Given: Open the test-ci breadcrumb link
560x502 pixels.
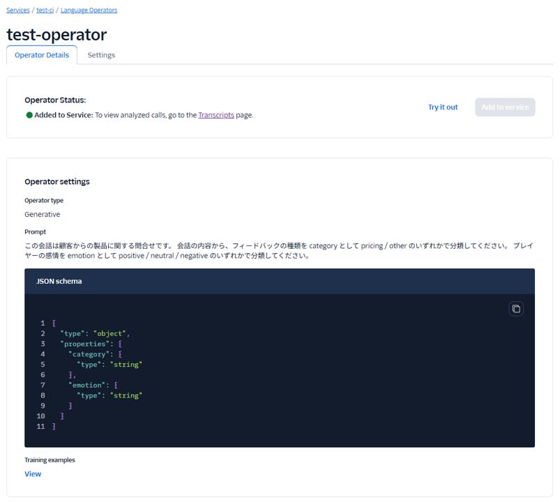Looking at the screenshot, I should tap(45, 10).
